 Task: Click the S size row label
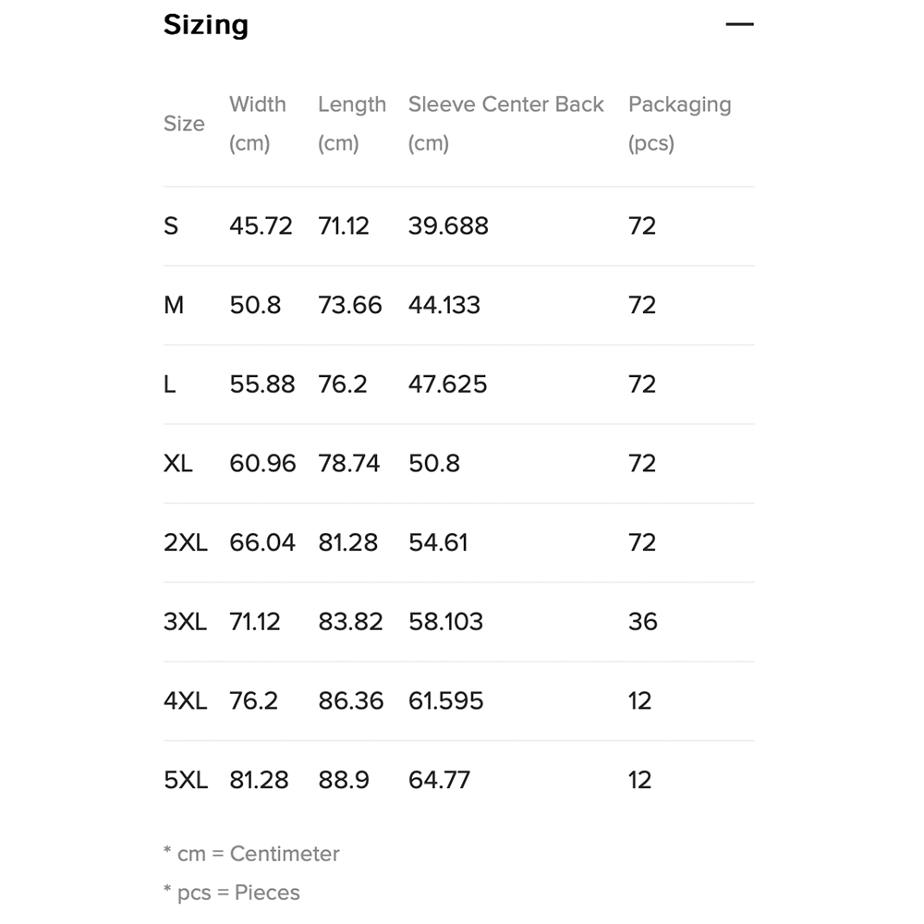point(171,226)
